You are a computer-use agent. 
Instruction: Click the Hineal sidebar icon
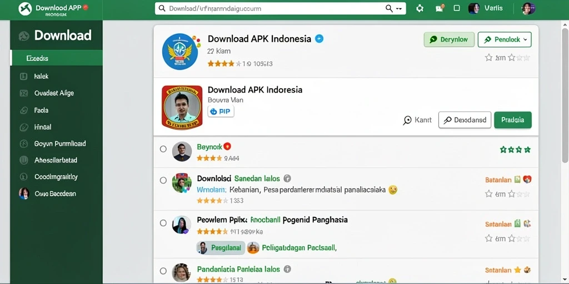pos(23,127)
